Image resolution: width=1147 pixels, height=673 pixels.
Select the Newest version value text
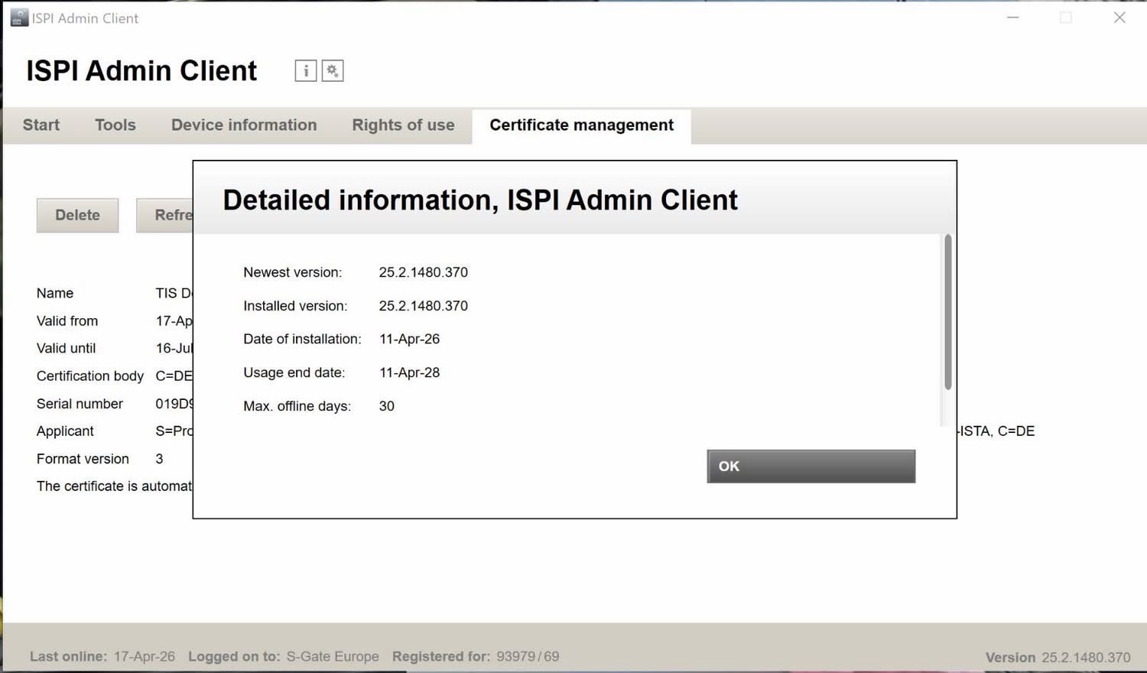[x=423, y=272]
